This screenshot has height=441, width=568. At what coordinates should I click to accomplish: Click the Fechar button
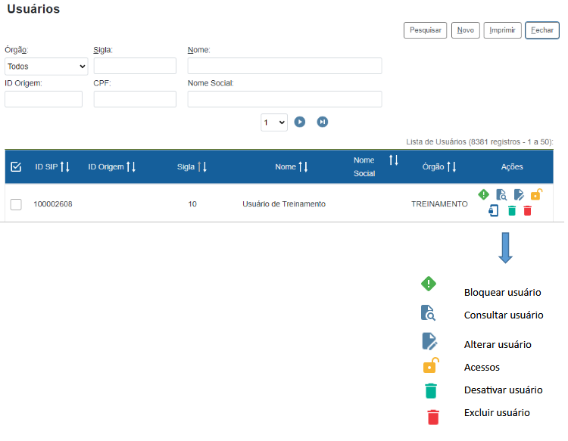click(541, 30)
